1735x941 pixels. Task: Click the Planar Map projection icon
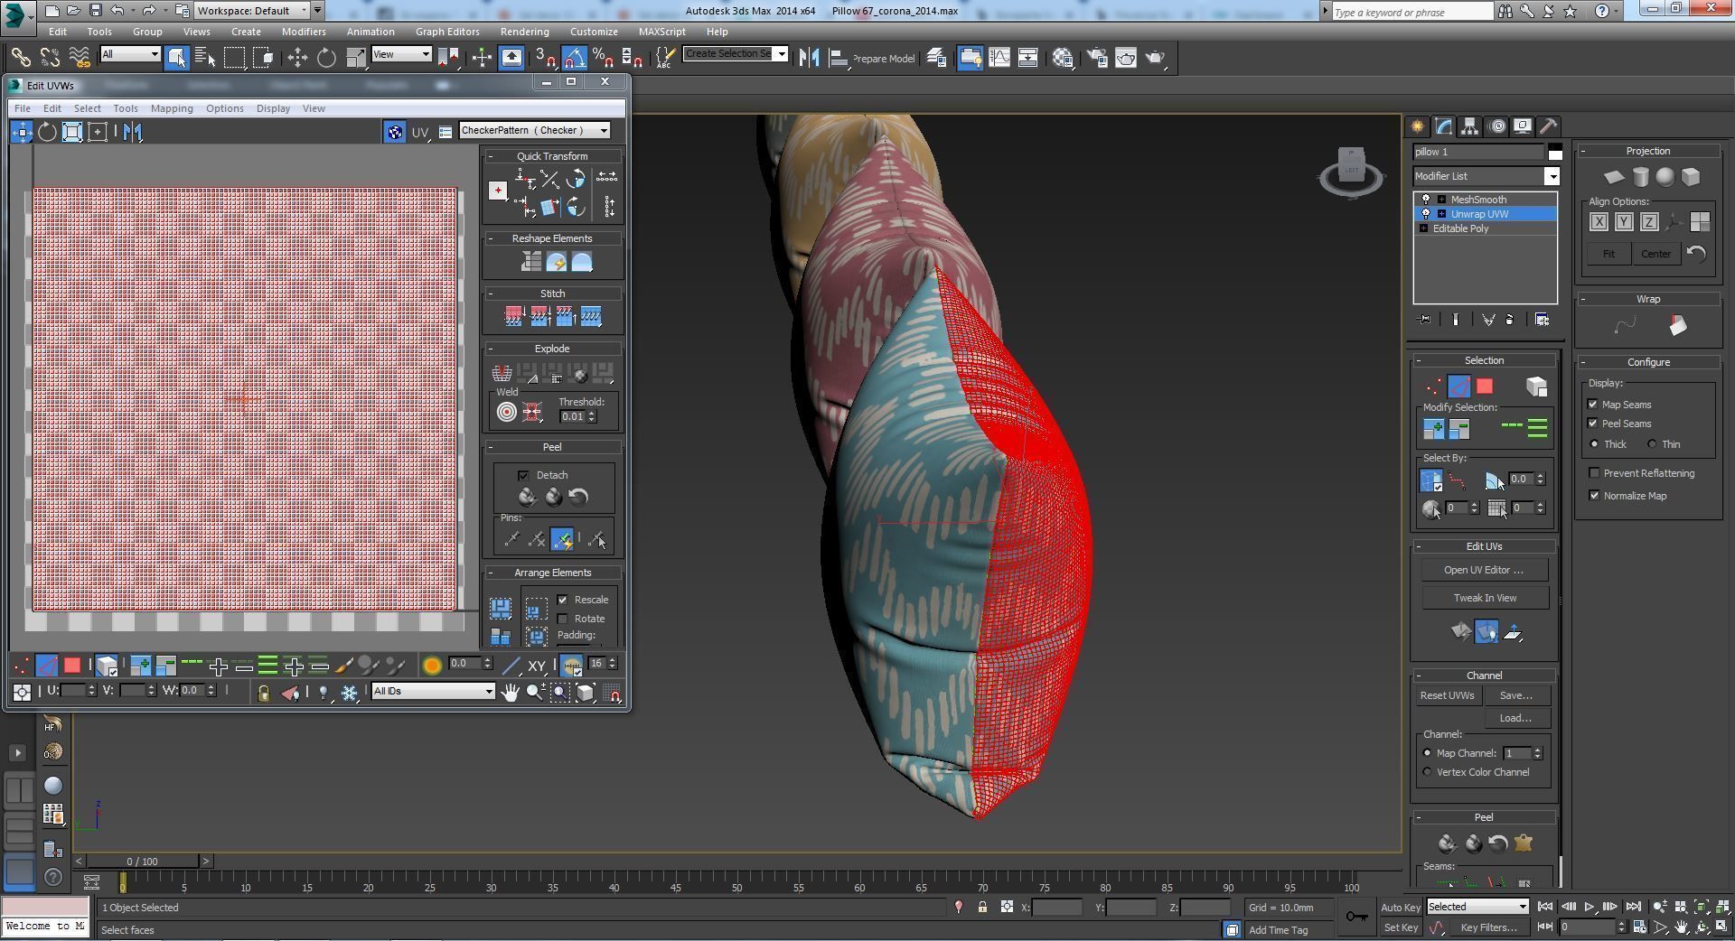[1614, 177]
